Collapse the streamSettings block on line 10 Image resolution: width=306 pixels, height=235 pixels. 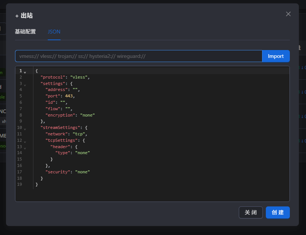[x=25, y=129]
